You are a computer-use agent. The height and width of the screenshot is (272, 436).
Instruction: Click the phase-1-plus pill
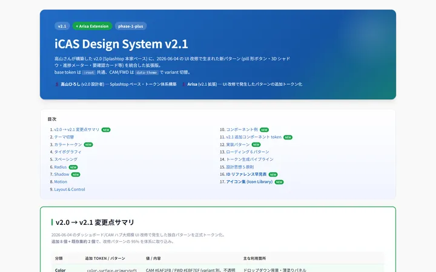click(131, 26)
